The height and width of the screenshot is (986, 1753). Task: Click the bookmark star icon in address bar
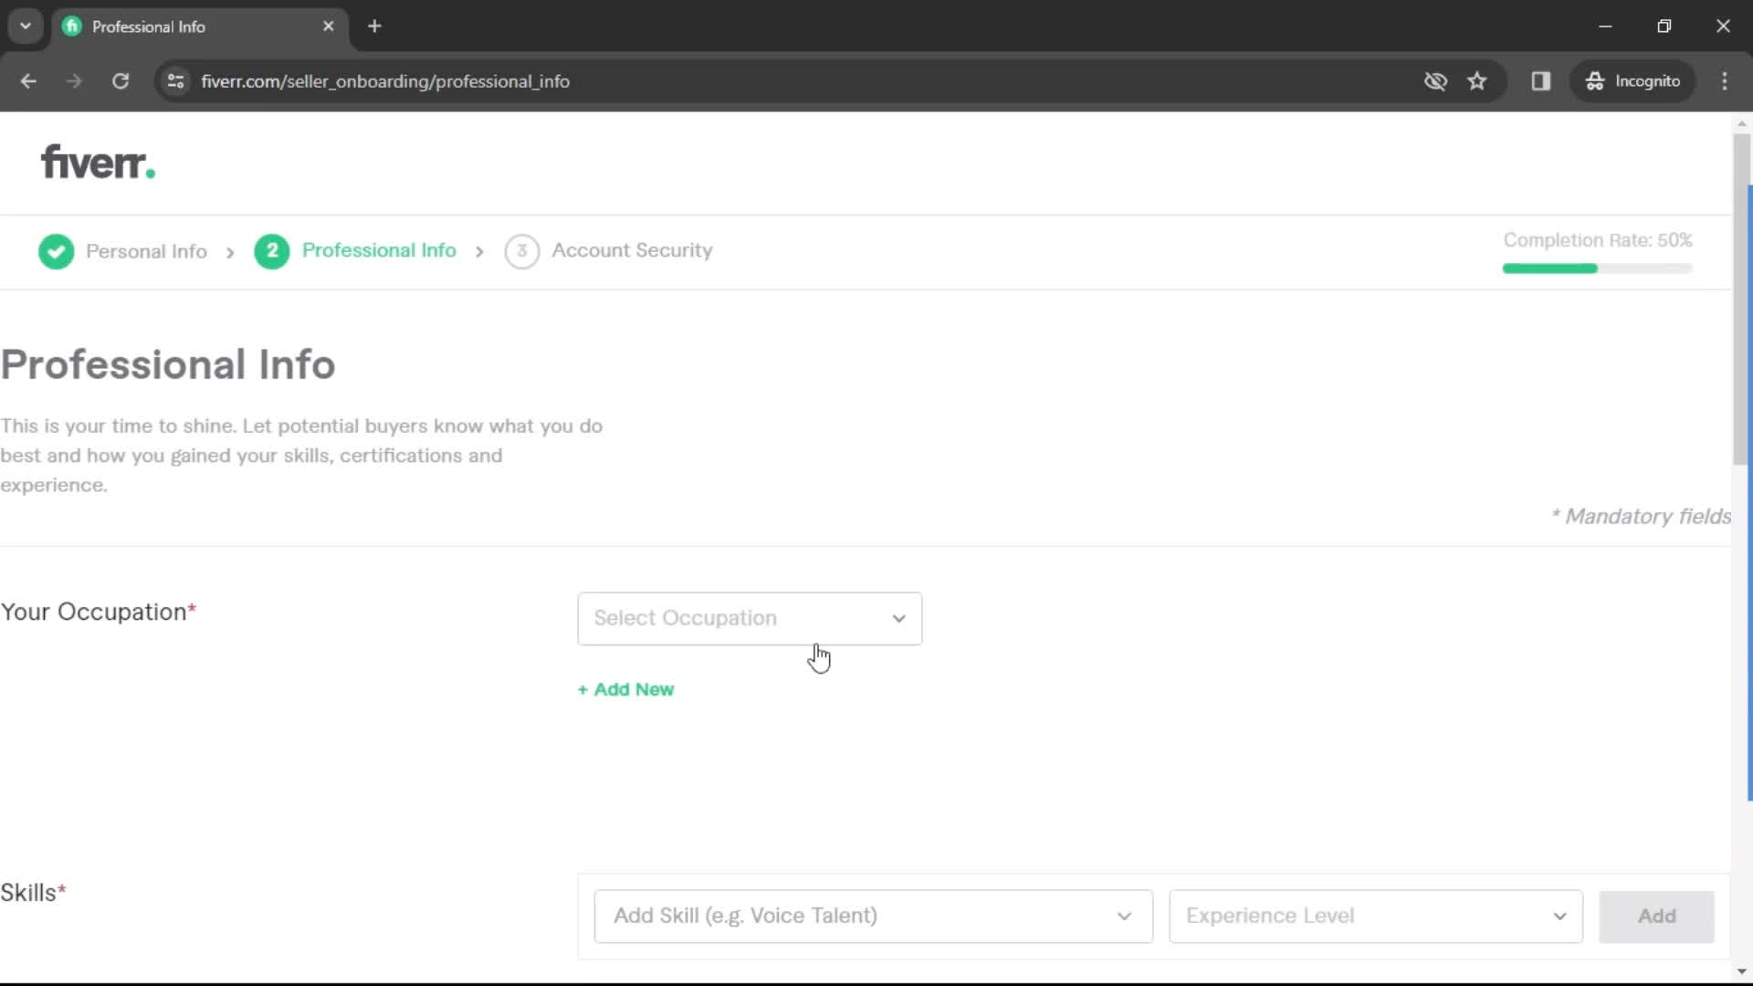(1477, 80)
